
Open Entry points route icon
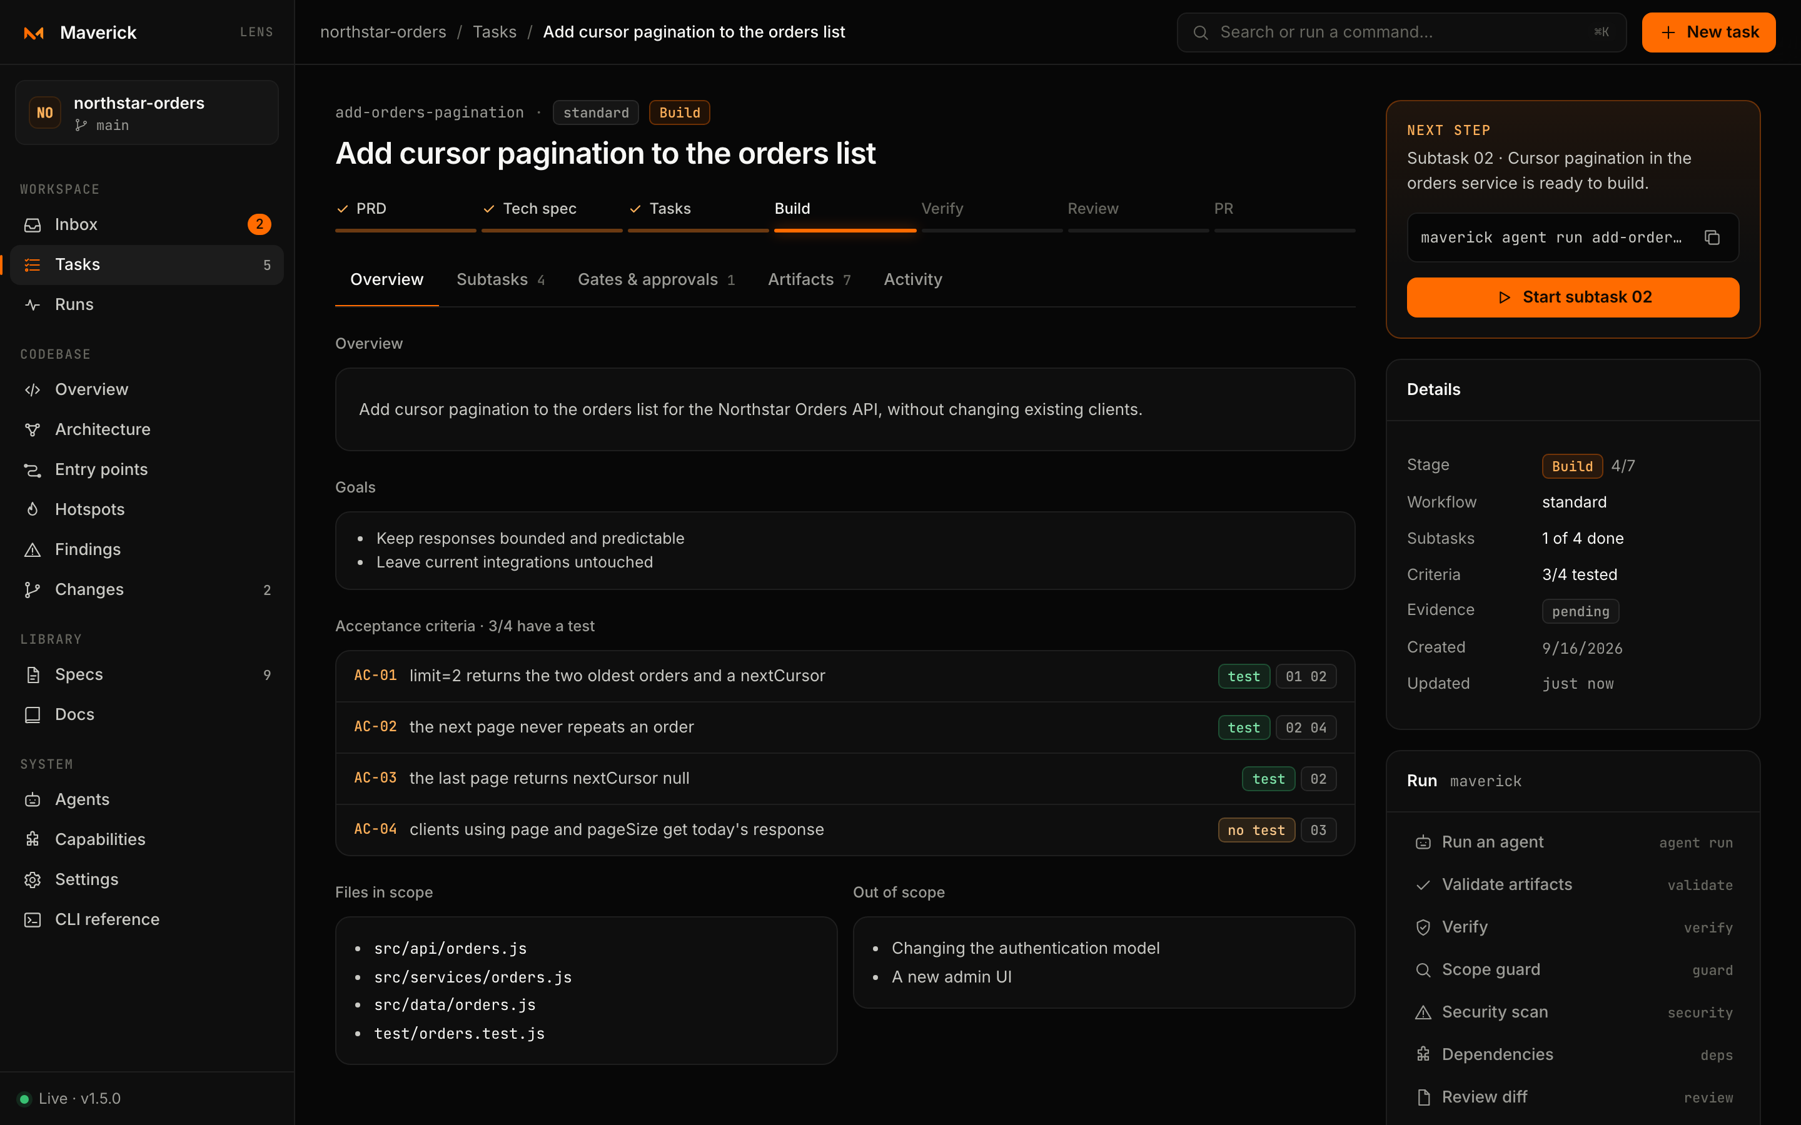pos(33,470)
